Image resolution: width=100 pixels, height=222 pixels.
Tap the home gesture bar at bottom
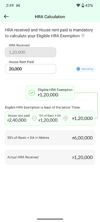pos(50,219)
